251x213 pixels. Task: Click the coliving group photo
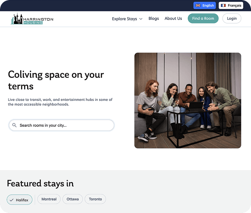(x=188, y=100)
